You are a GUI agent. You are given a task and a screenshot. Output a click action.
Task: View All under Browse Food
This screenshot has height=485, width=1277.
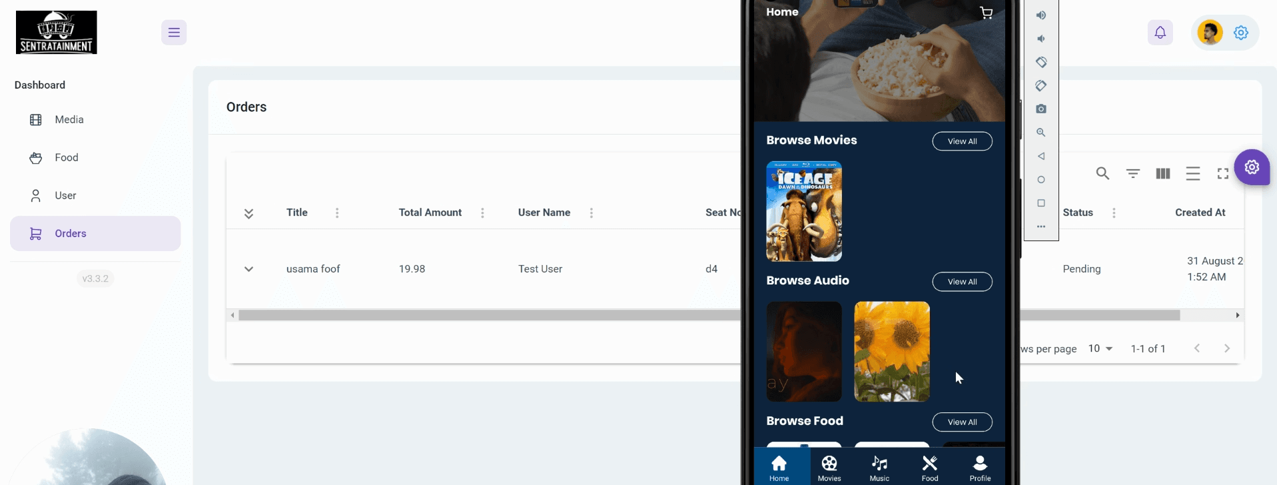tap(962, 422)
